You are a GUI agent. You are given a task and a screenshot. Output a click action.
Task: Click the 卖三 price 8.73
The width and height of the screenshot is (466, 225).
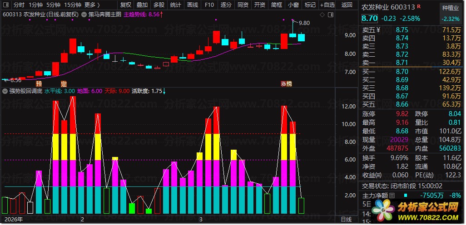click(x=402, y=46)
